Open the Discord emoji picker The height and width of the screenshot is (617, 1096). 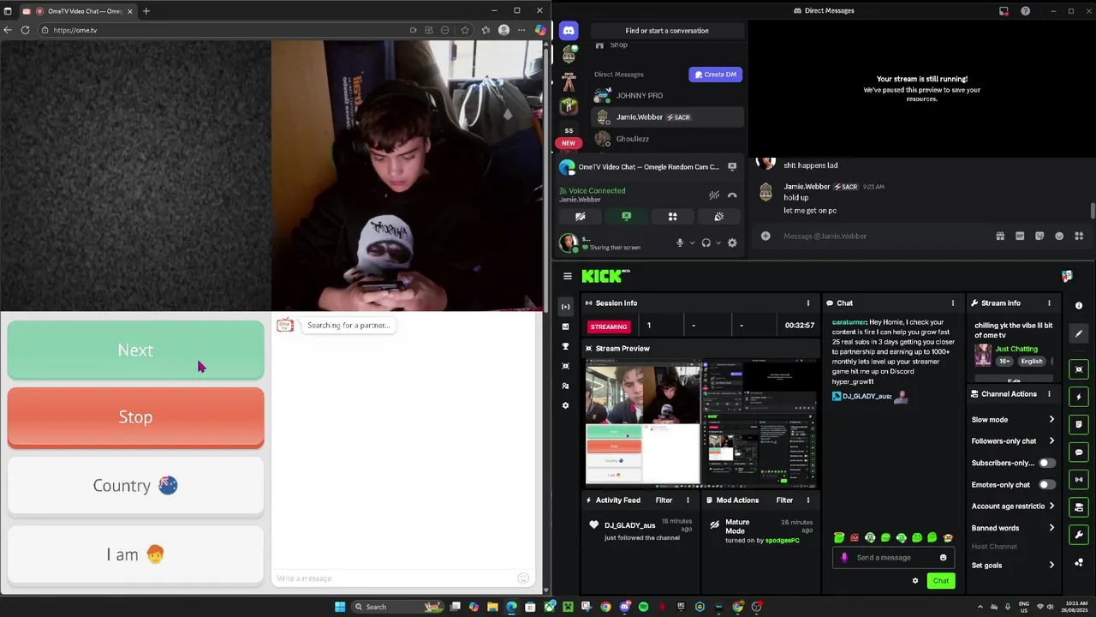[x=1059, y=236]
